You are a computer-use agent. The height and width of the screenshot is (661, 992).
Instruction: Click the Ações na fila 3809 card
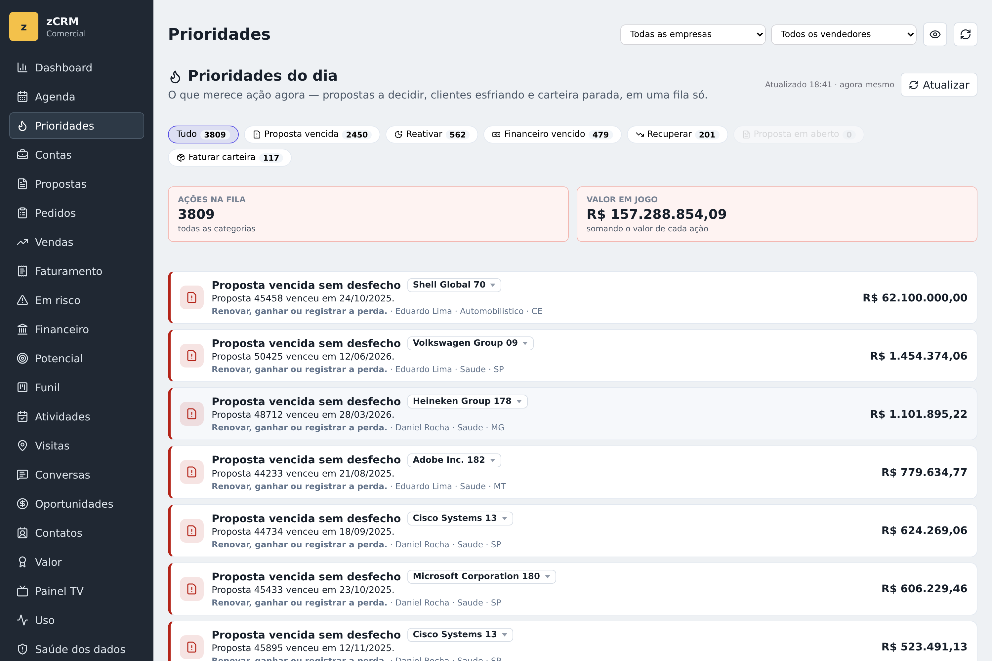coord(368,214)
